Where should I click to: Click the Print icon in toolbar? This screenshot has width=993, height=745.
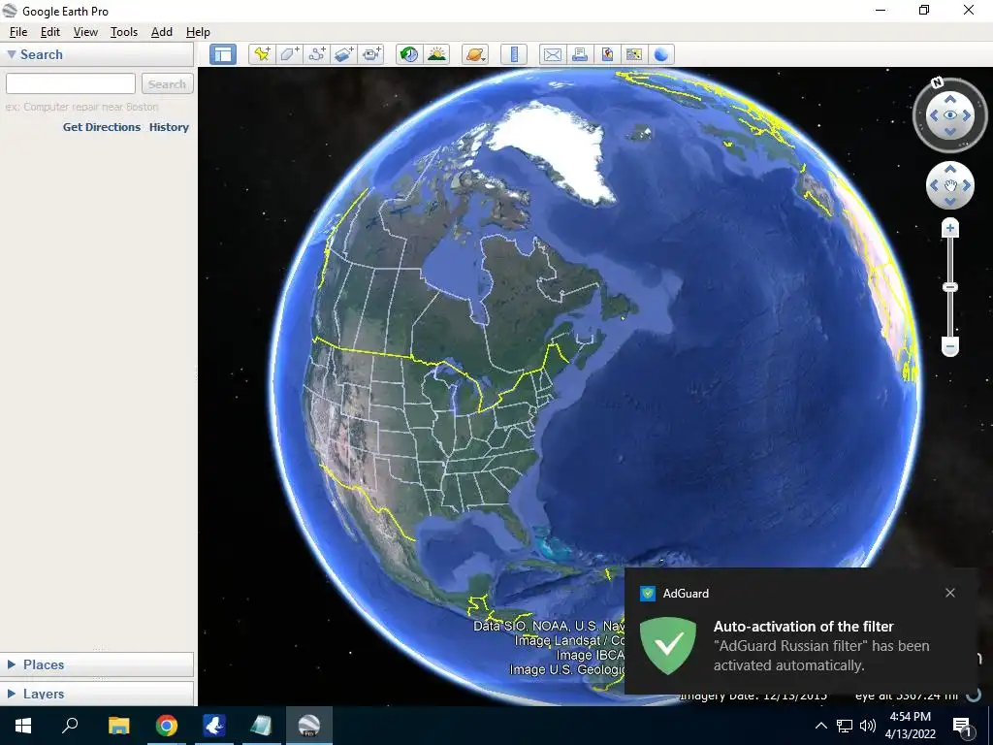[x=580, y=54]
